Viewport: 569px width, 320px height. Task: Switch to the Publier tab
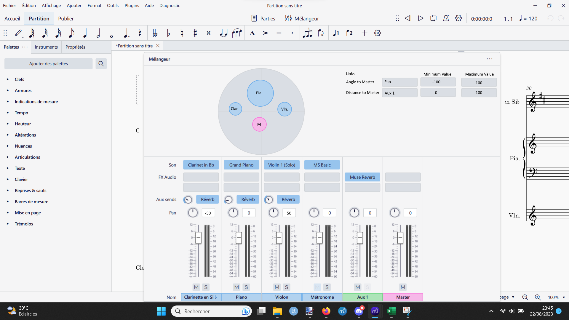pos(66,18)
